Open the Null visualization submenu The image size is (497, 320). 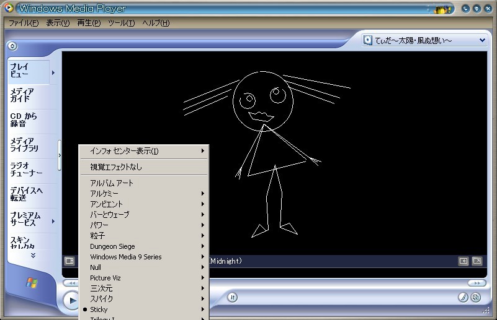144,267
